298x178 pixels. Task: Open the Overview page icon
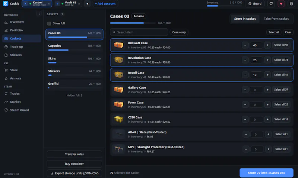6,22
